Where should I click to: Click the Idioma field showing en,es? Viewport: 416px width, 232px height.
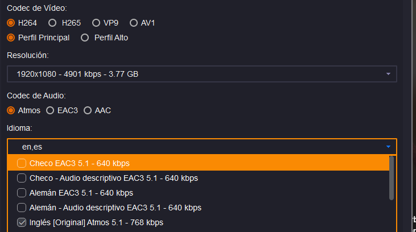point(193,147)
